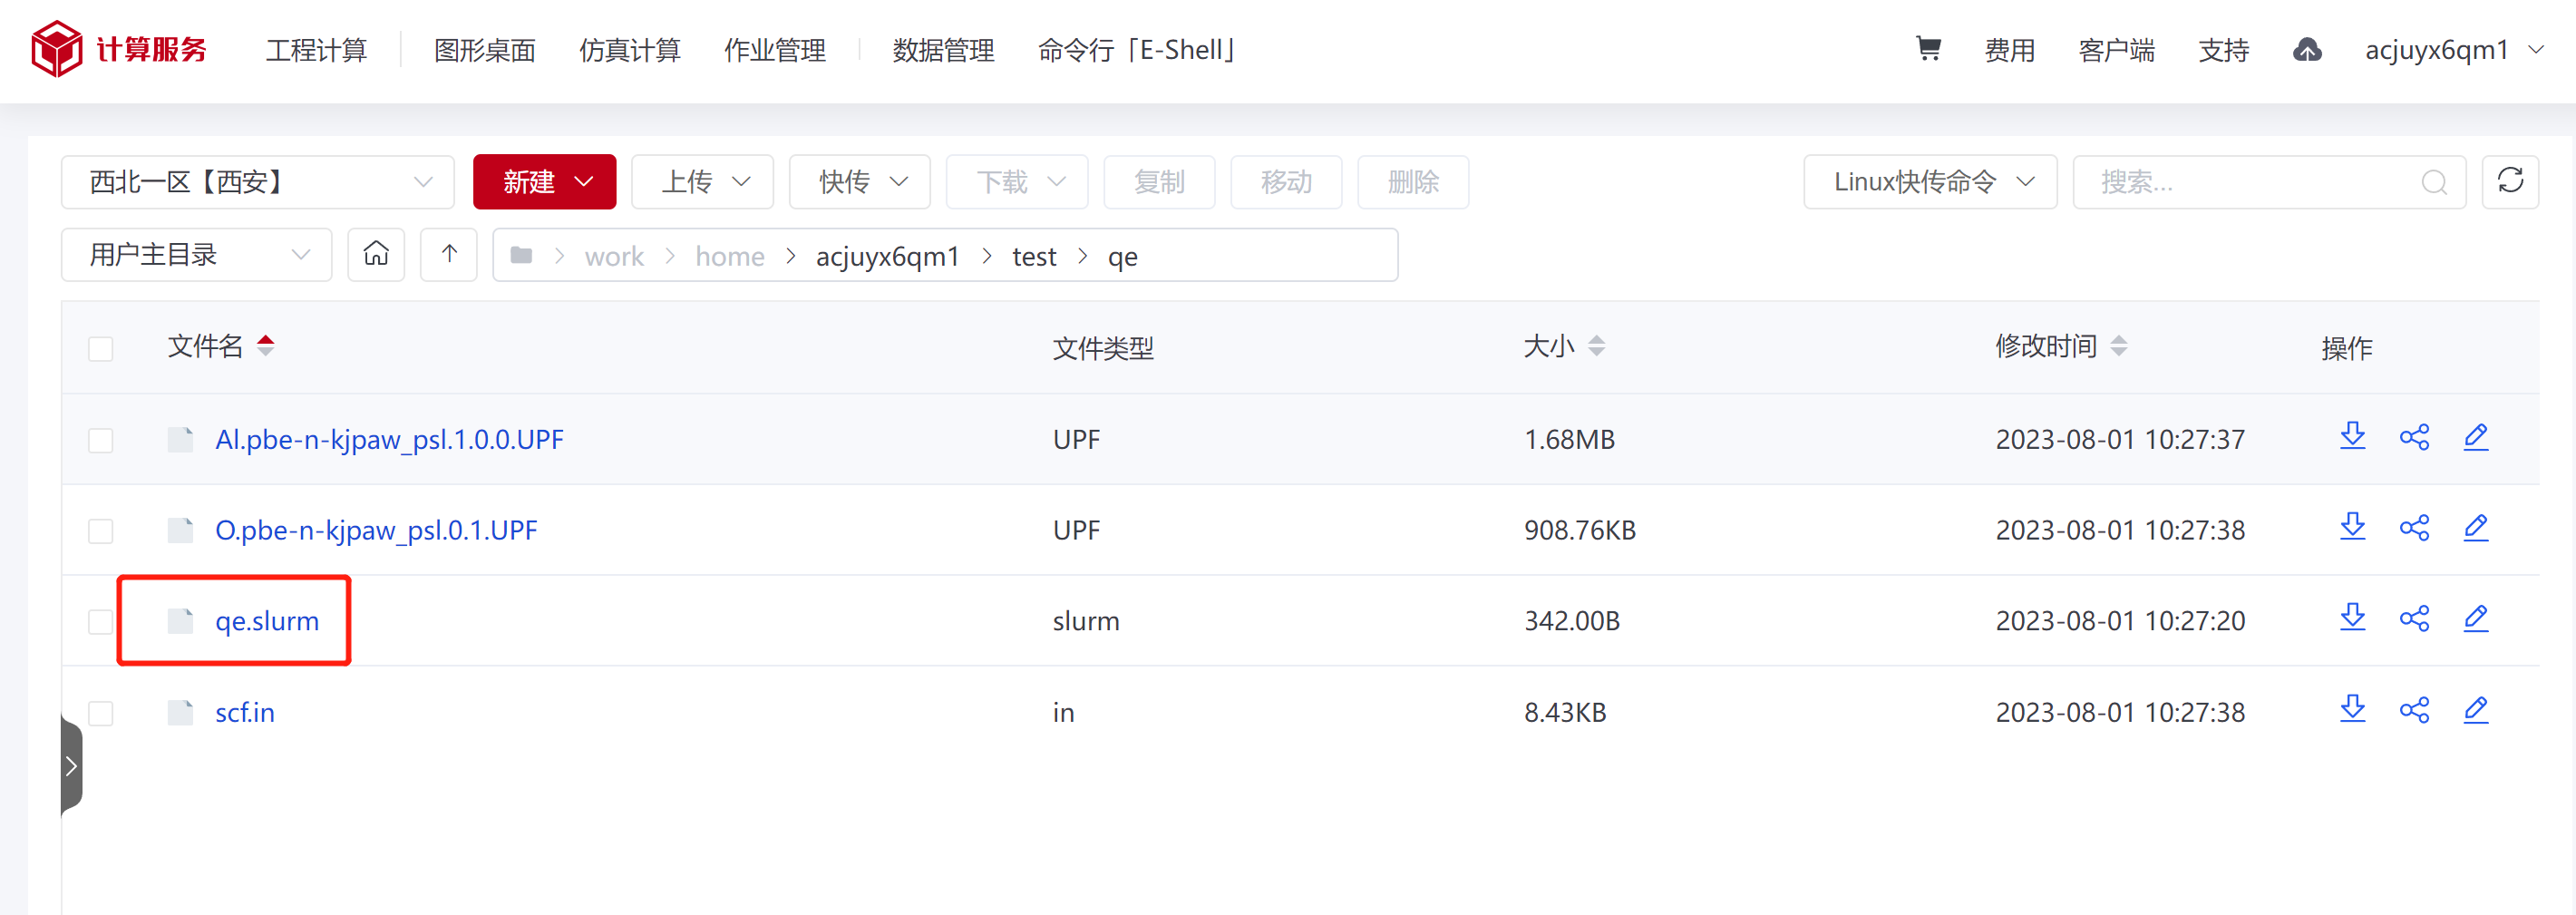Open the 作业管理 menu
Viewport: 2576px width, 915px height.
pos(774,50)
